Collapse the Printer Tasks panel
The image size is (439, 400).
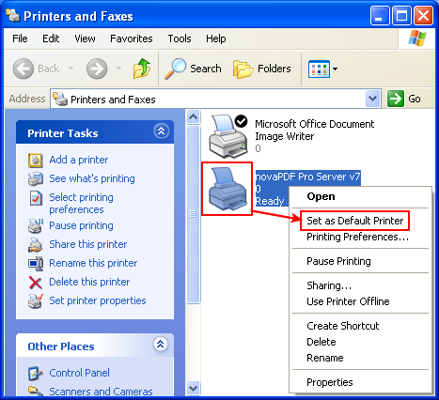point(162,131)
